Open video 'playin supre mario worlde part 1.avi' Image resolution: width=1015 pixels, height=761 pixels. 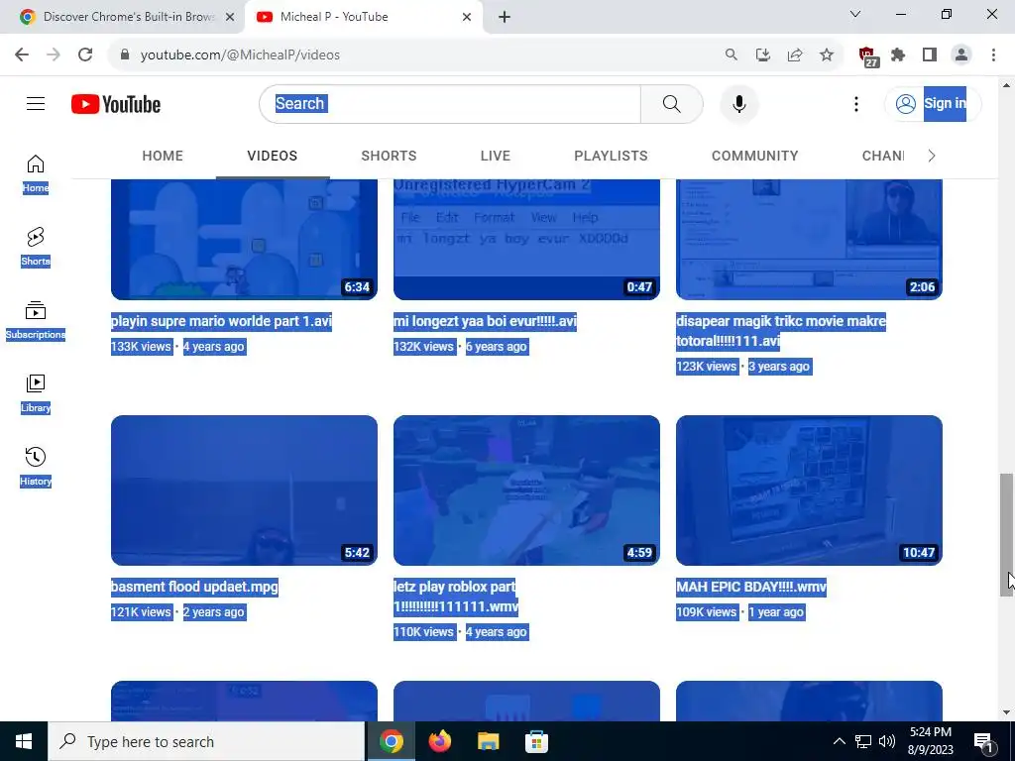(221, 321)
